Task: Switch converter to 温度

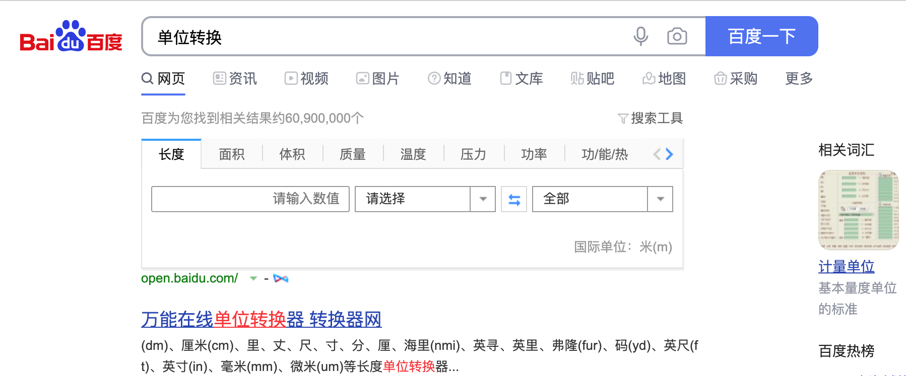Action: pyautogui.click(x=413, y=154)
